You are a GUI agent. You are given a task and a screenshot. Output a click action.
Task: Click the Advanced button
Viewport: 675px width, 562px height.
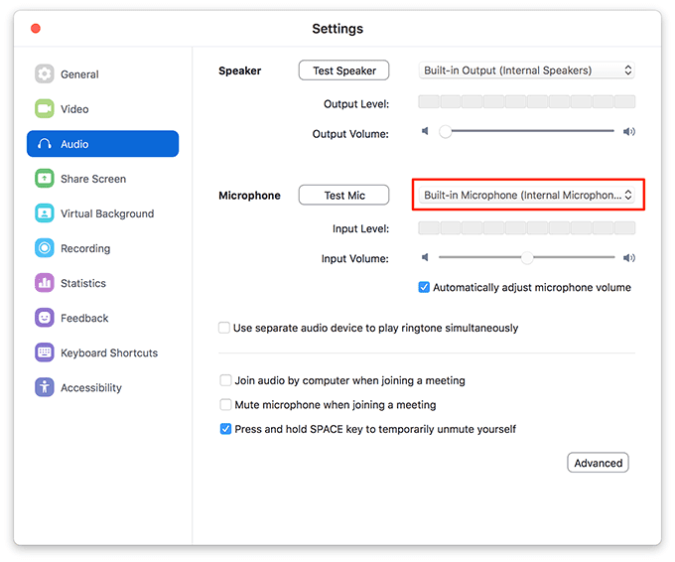(x=598, y=463)
